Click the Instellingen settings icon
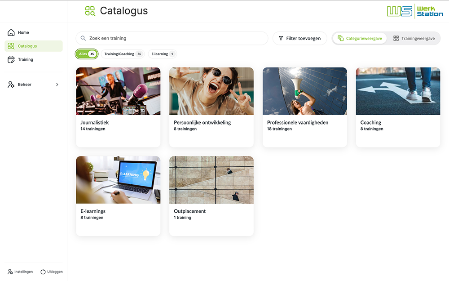 [10, 272]
